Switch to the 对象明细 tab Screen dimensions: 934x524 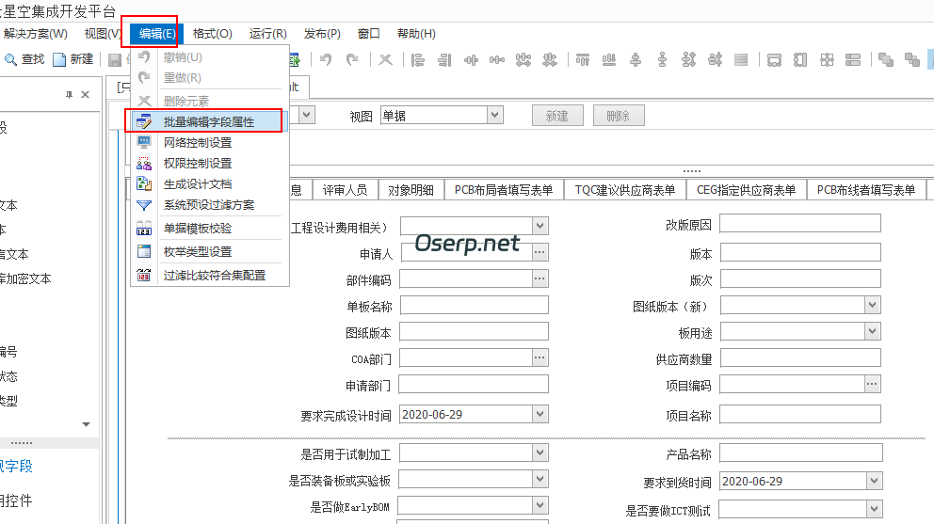tap(411, 190)
